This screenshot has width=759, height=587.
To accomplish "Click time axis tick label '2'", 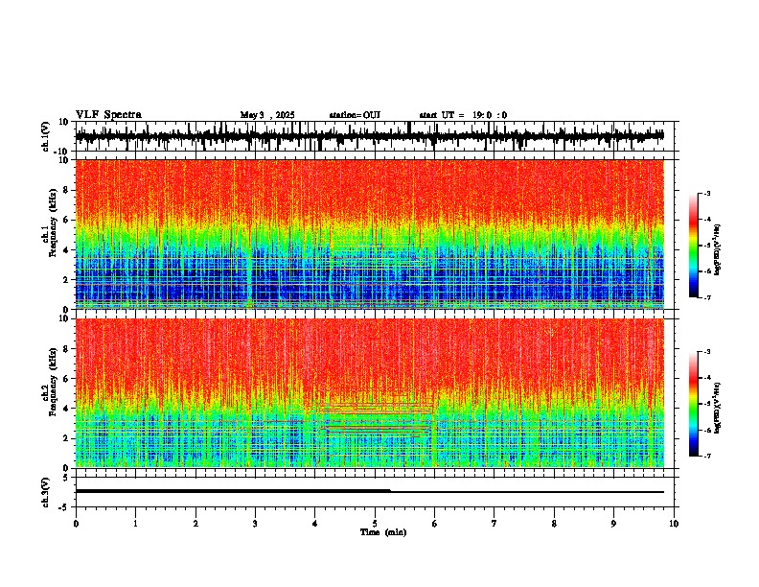I will pos(195,524).
